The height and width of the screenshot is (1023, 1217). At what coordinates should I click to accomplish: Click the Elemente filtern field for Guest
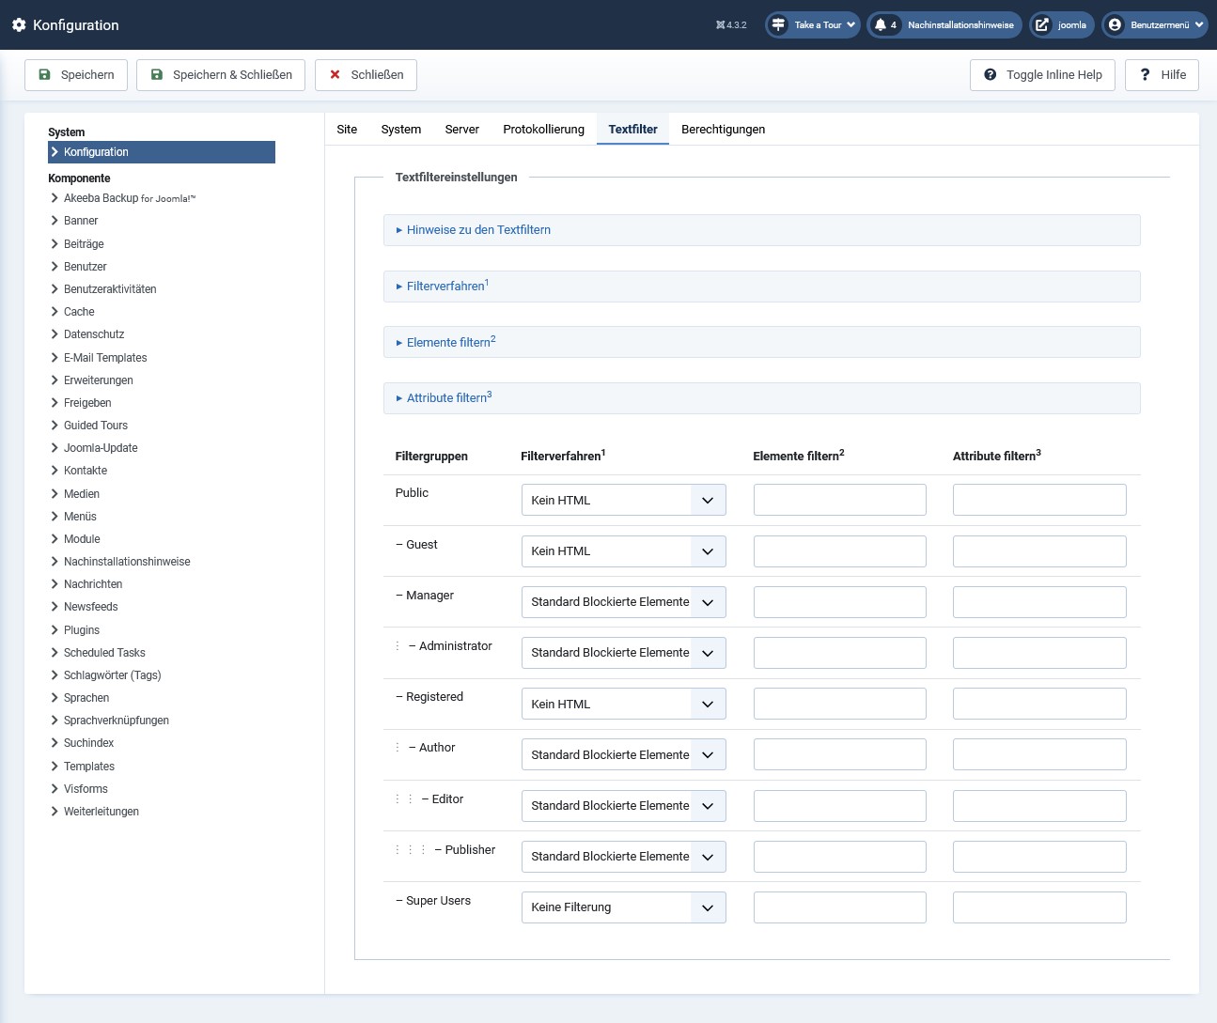pos(839,550)
